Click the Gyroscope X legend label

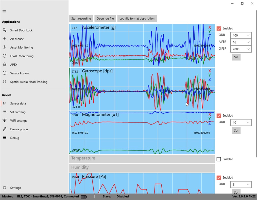tap(210, 71)
